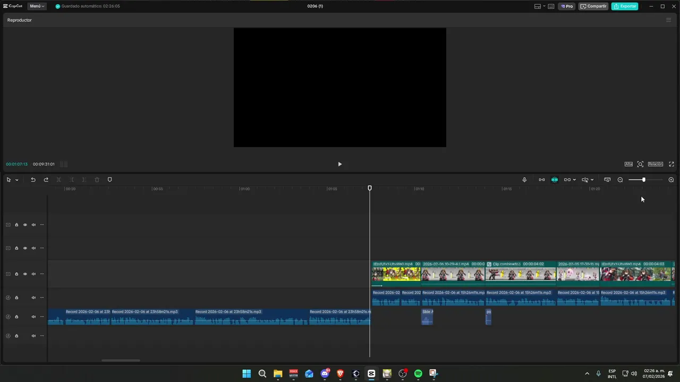
Task: Toggle lock on the topmost video track
Action: click(x=16, y=225)
